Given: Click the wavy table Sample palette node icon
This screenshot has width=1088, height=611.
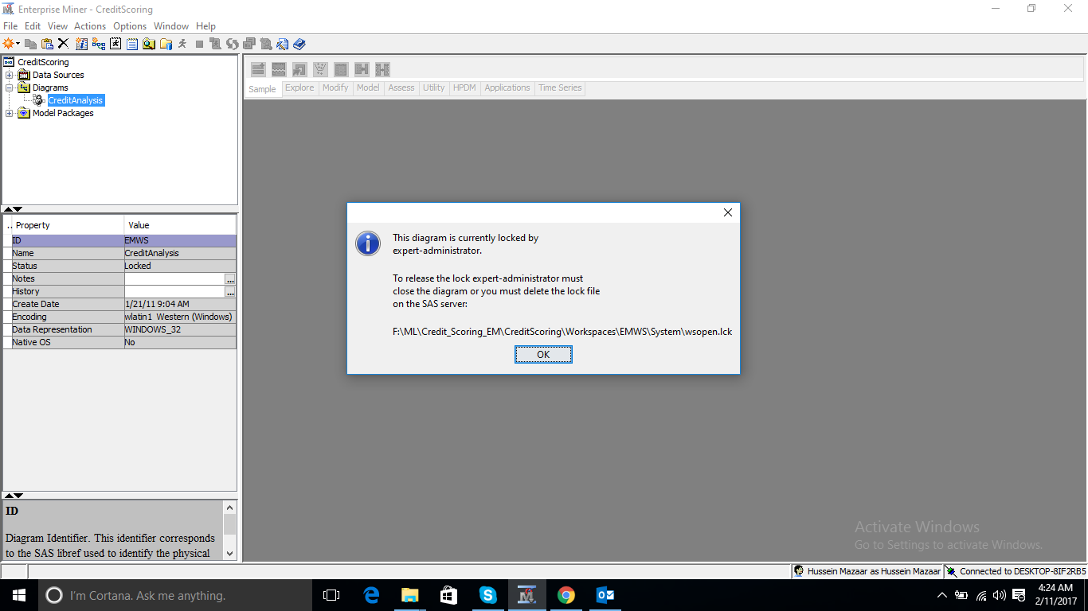Looking at the screenshot, I should pos(279,69).
